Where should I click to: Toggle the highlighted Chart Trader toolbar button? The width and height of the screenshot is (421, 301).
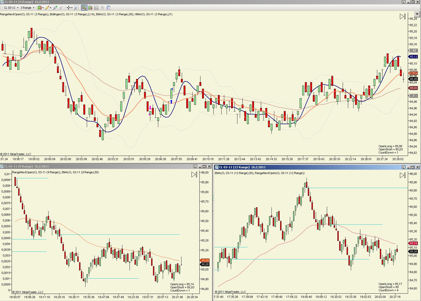tap(84, 8)
